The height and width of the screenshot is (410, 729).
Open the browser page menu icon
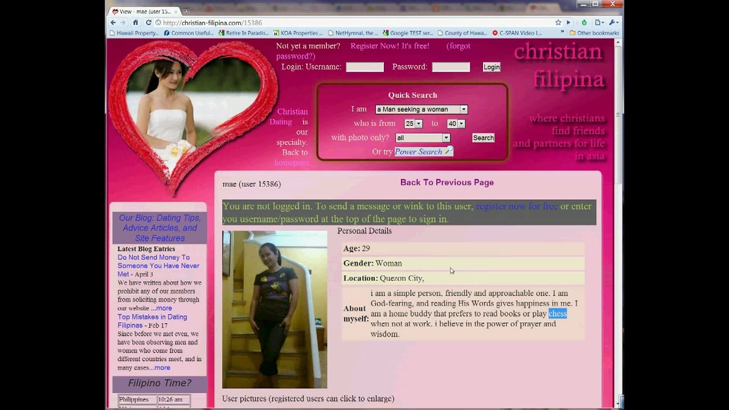(599, 22)
